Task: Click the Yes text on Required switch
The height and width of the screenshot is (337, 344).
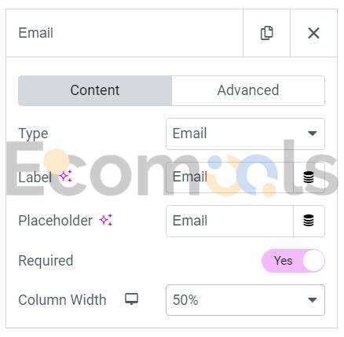Action: pos(283,261)
